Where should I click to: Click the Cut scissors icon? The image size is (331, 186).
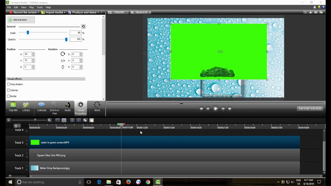[x=72, y=120]
